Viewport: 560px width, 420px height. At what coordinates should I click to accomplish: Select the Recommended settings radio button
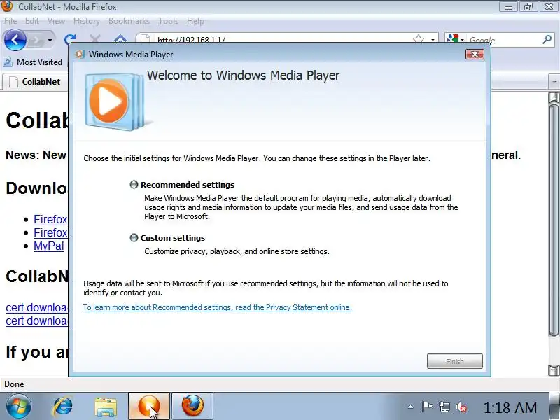(x=134, y=185)
